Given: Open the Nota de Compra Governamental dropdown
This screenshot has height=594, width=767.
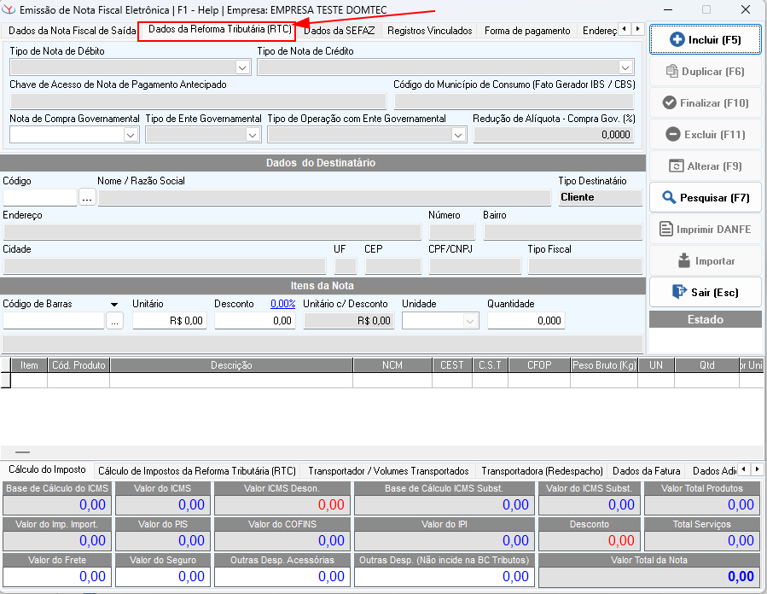Looking at the screenshot, I should (131, 135).
